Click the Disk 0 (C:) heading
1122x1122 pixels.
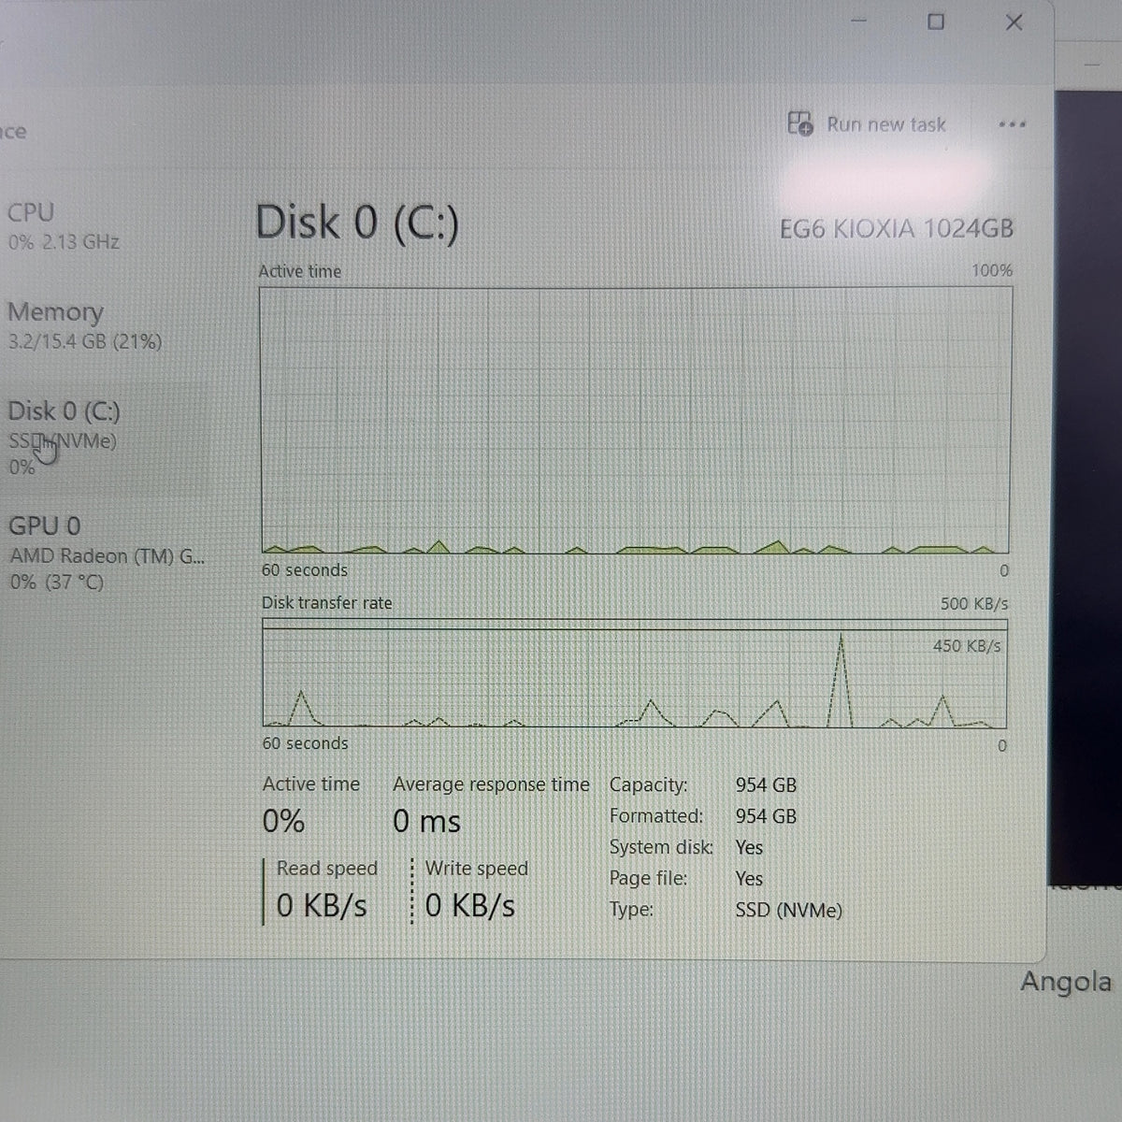[x=357, y=223]
